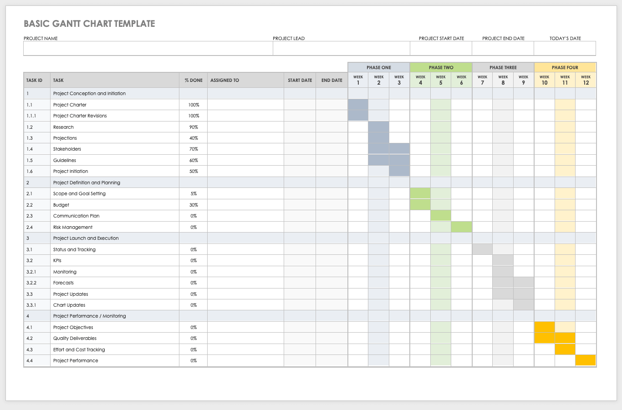The width and height of the screenshot is (622, 410).
Task: Click the WEEK 1 column header
Action: 358,80
